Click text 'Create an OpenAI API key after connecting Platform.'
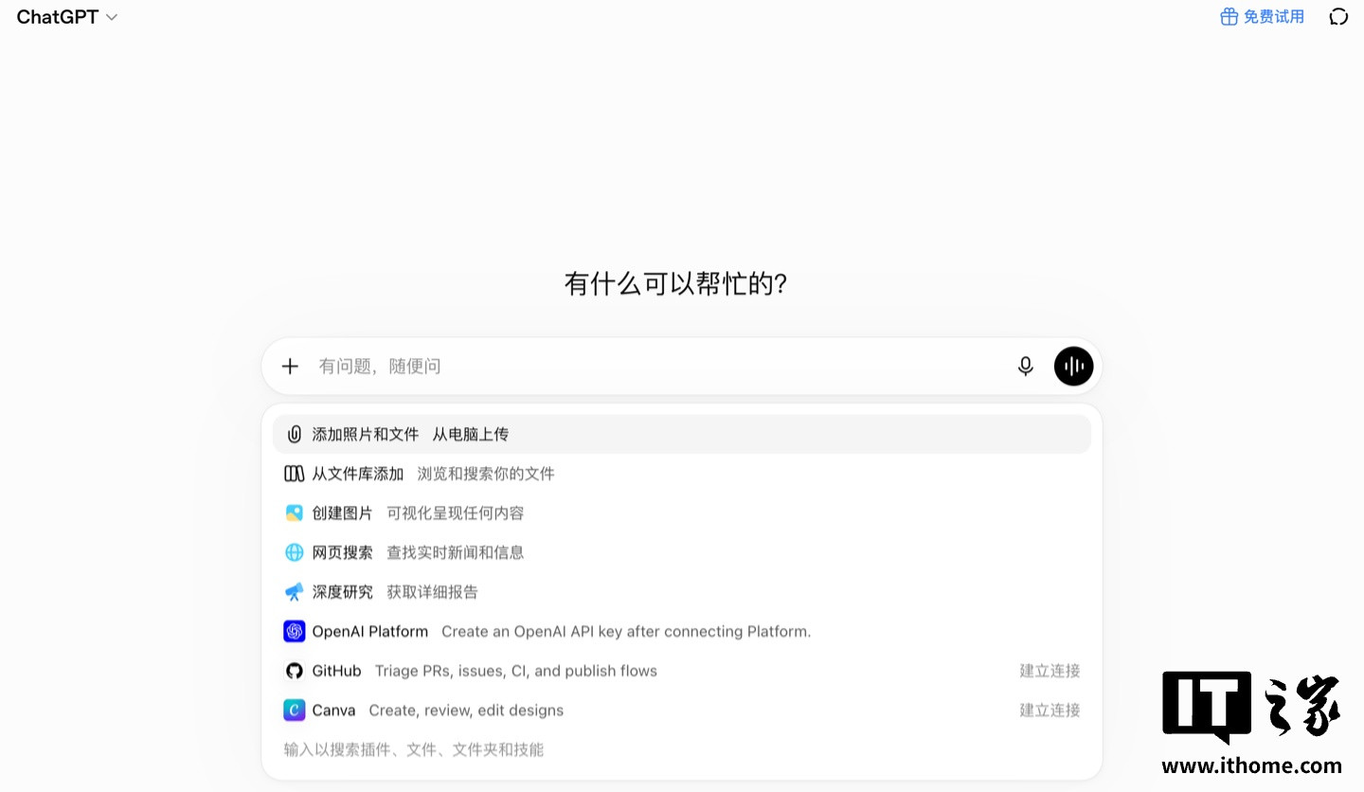This screenshot has height=792, width=1364. (626, 631)
